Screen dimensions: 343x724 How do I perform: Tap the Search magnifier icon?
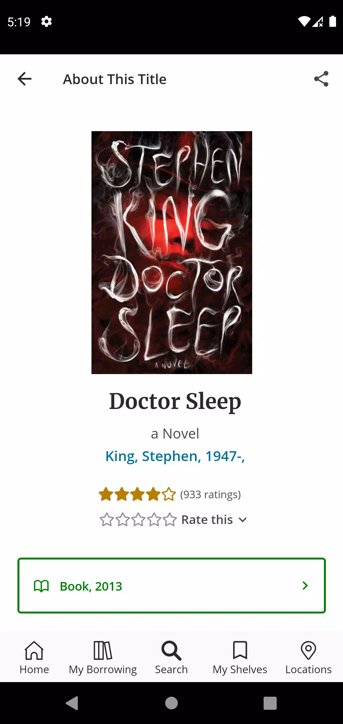coord(171,650)
